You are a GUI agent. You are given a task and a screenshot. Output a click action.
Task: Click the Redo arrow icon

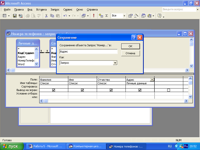[x=73, y=16]
